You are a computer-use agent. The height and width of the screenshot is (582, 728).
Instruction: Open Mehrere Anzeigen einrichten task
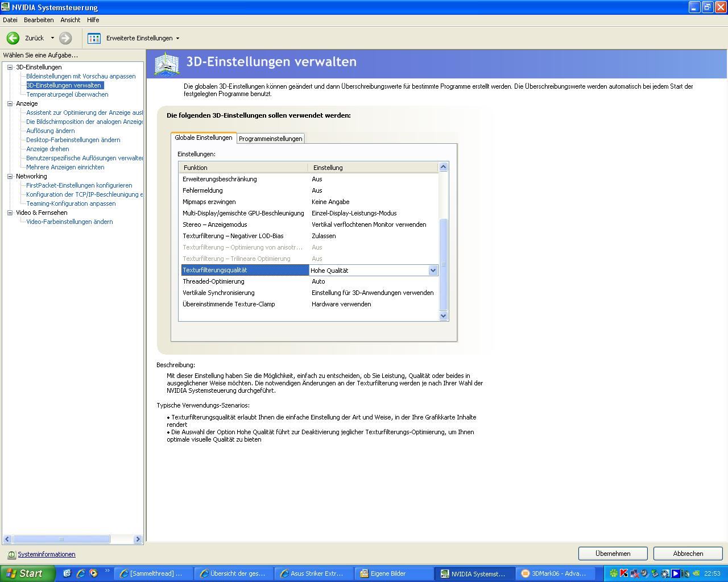click(65, 167)
